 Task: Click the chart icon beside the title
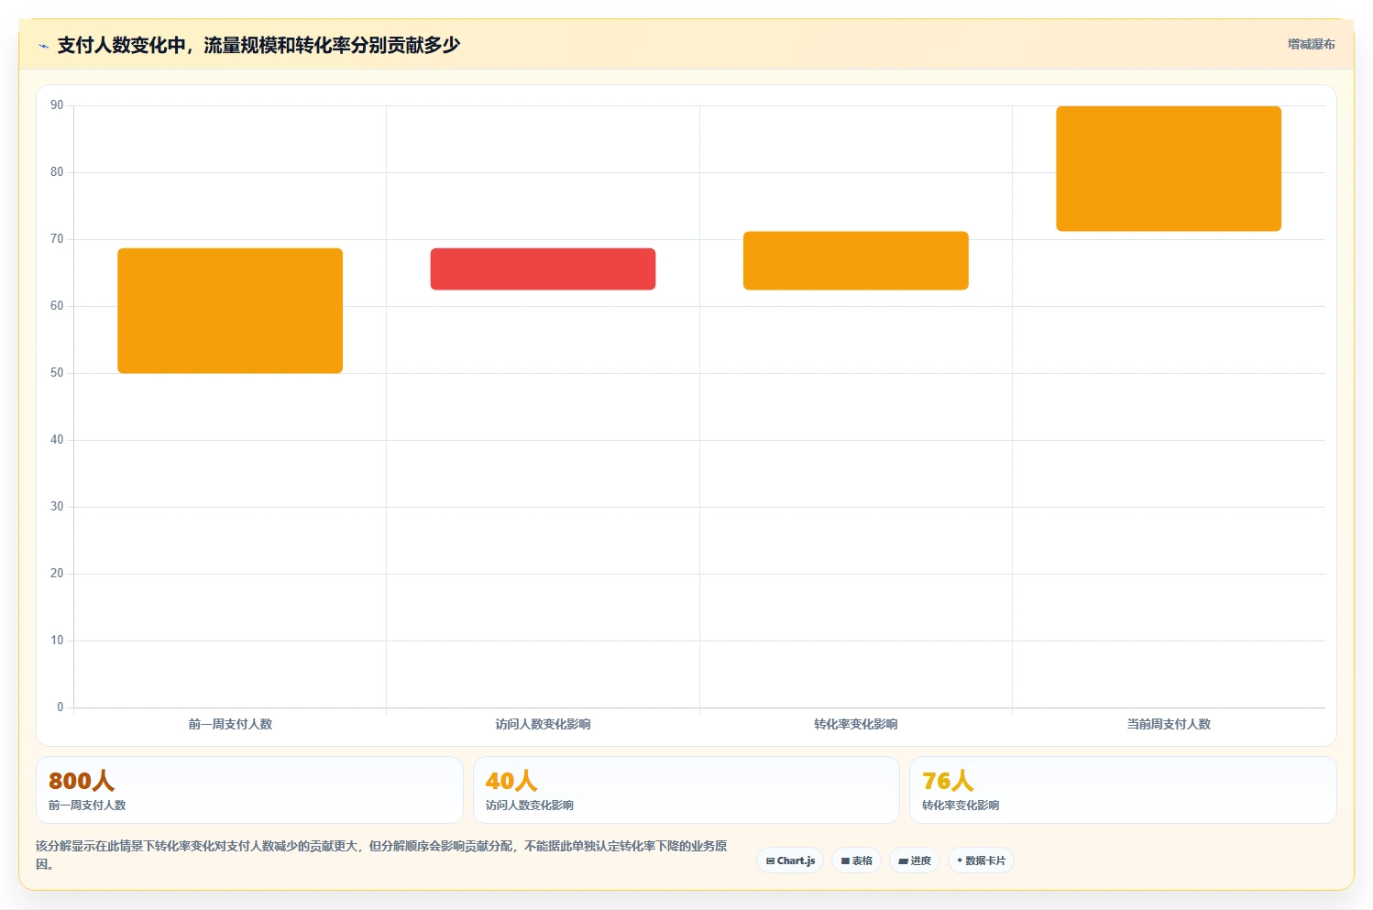click(x=43, y=46)
